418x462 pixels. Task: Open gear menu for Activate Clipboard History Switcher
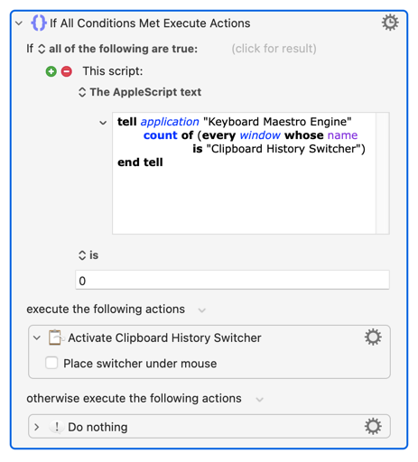pos(373,337)
